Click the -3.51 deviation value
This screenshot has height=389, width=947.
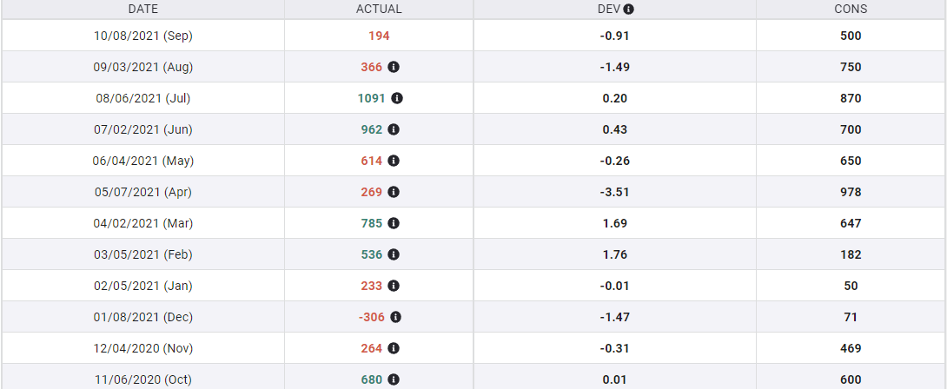[615, 192]
